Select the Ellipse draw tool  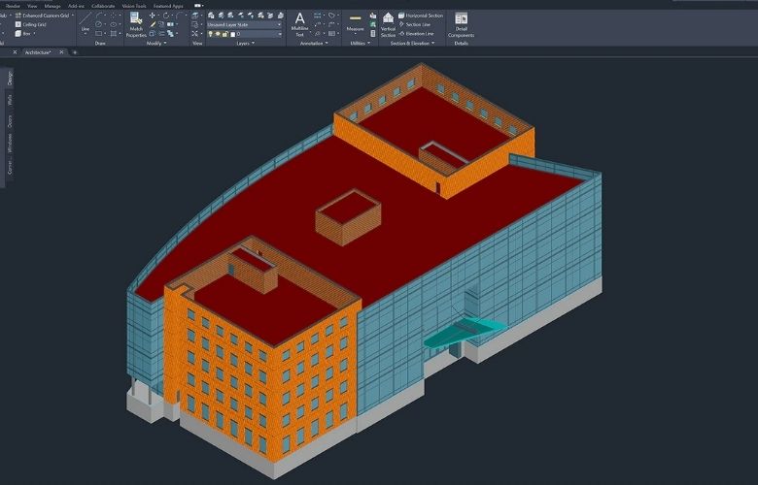tap(113, 24)
